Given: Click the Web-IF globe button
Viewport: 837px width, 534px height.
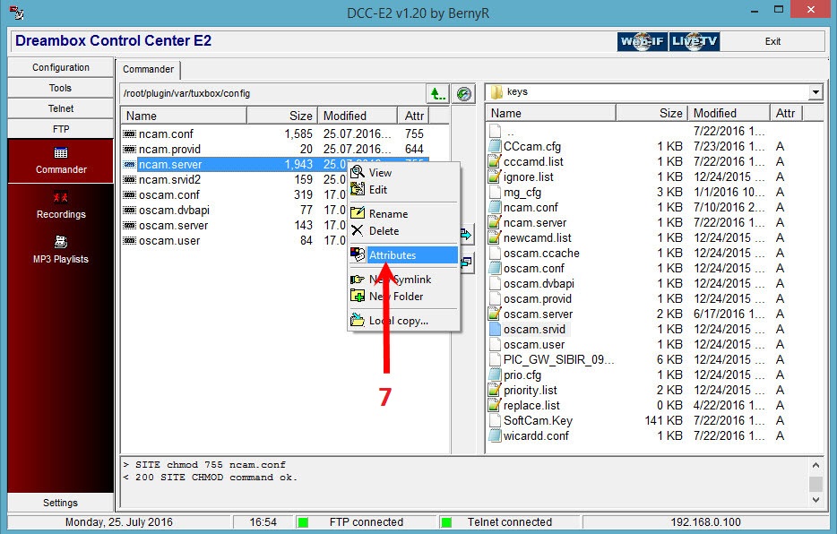Looking at the screenshot, I should pyautogui.click(x=642, y=42).
